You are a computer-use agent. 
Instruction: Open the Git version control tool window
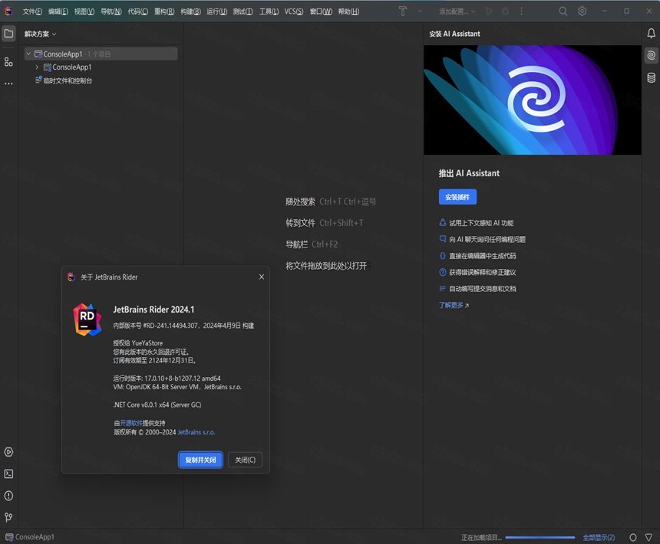tap(9, 517)
